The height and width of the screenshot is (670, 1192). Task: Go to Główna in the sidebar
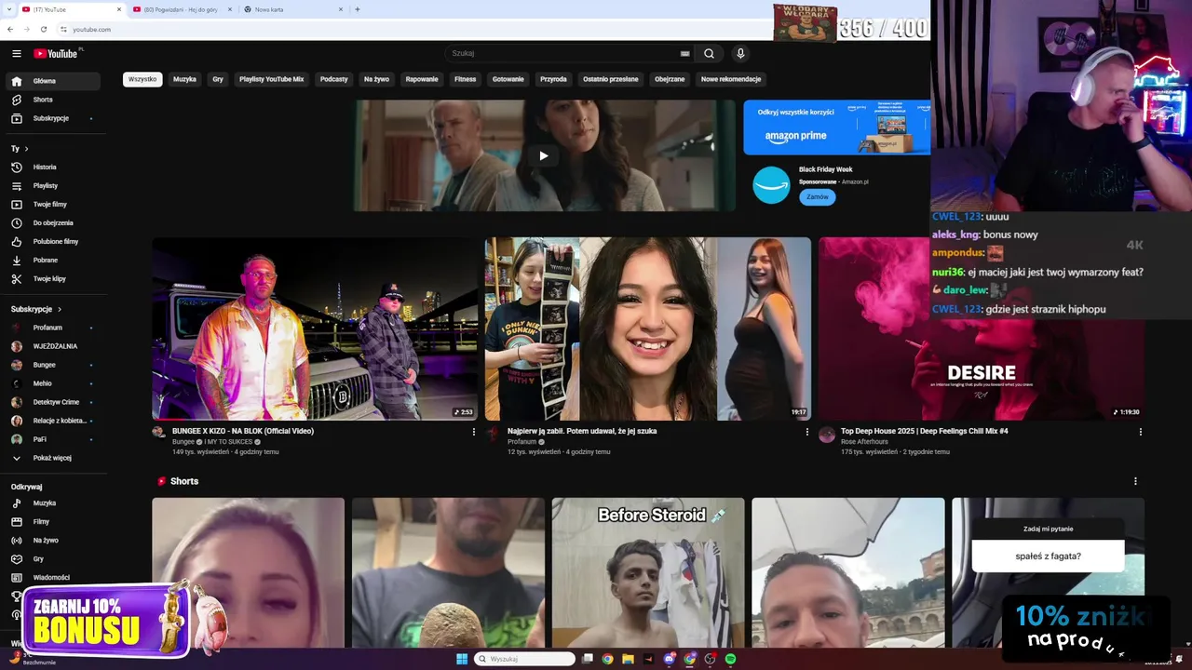[x=54, y=81]
